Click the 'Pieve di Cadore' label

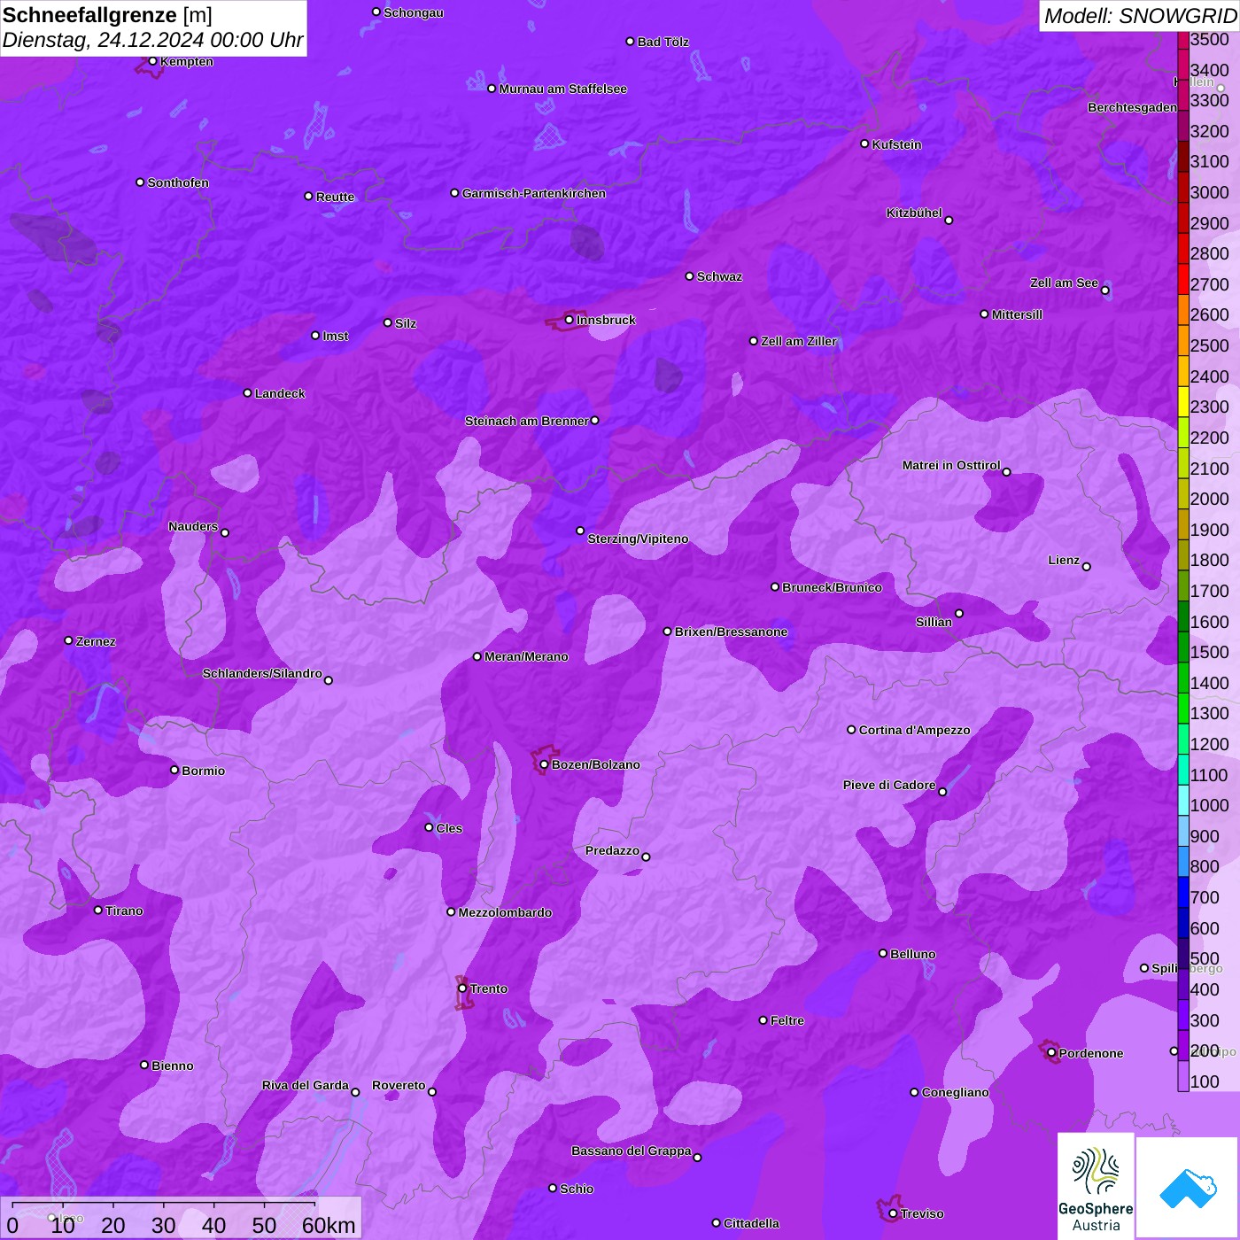click(889, 785)
